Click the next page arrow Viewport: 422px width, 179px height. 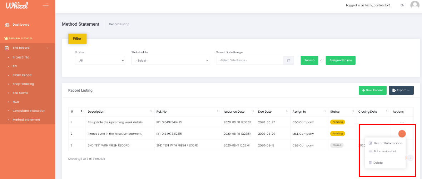pyautogui.click(x=411, y=158)
